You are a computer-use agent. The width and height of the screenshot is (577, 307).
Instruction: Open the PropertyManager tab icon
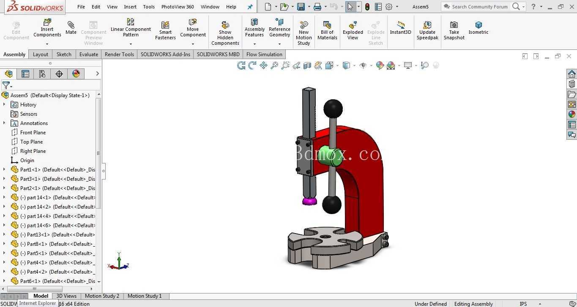(x=25, y=74)
